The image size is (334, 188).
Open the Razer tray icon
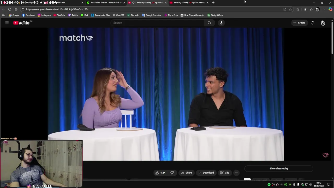click(286, 185)
